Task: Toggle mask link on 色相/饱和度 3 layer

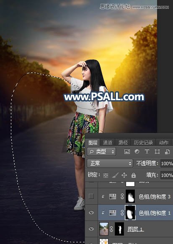Action: coord(122,196)
